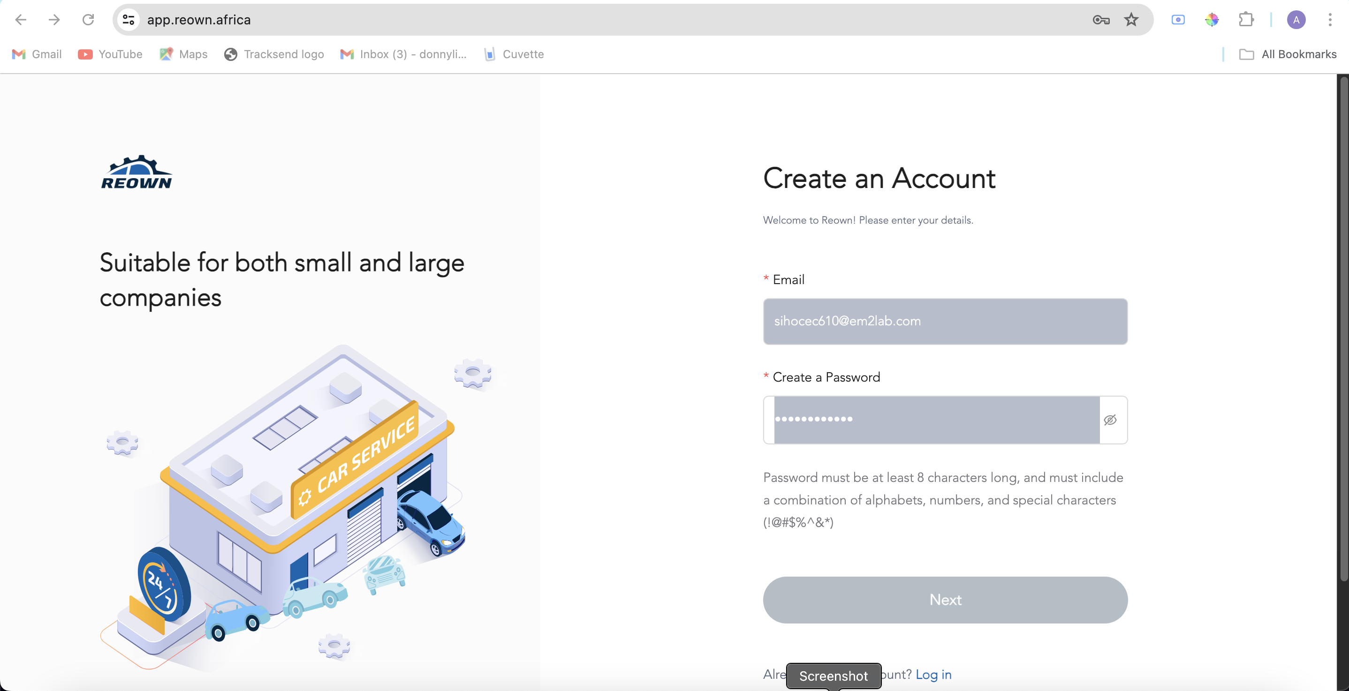1349x691 pixels.
Task: Open the Cuvette bookmark
Action: coord(514,54)
